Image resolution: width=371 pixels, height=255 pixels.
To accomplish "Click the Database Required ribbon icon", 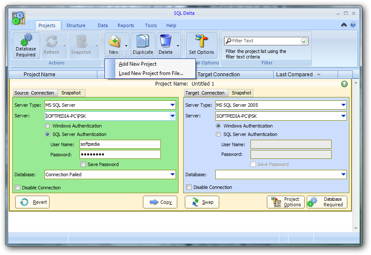I will (x=27, y=39).
